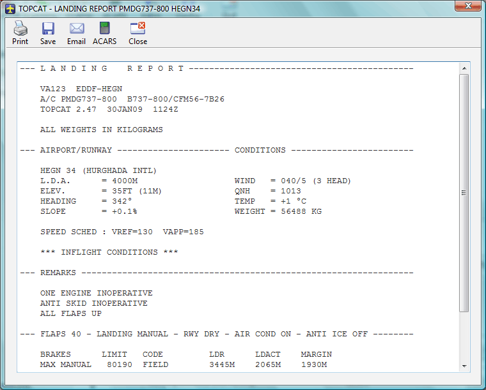Click 'ALL FLAPS UP' remark

coord(71,313)
